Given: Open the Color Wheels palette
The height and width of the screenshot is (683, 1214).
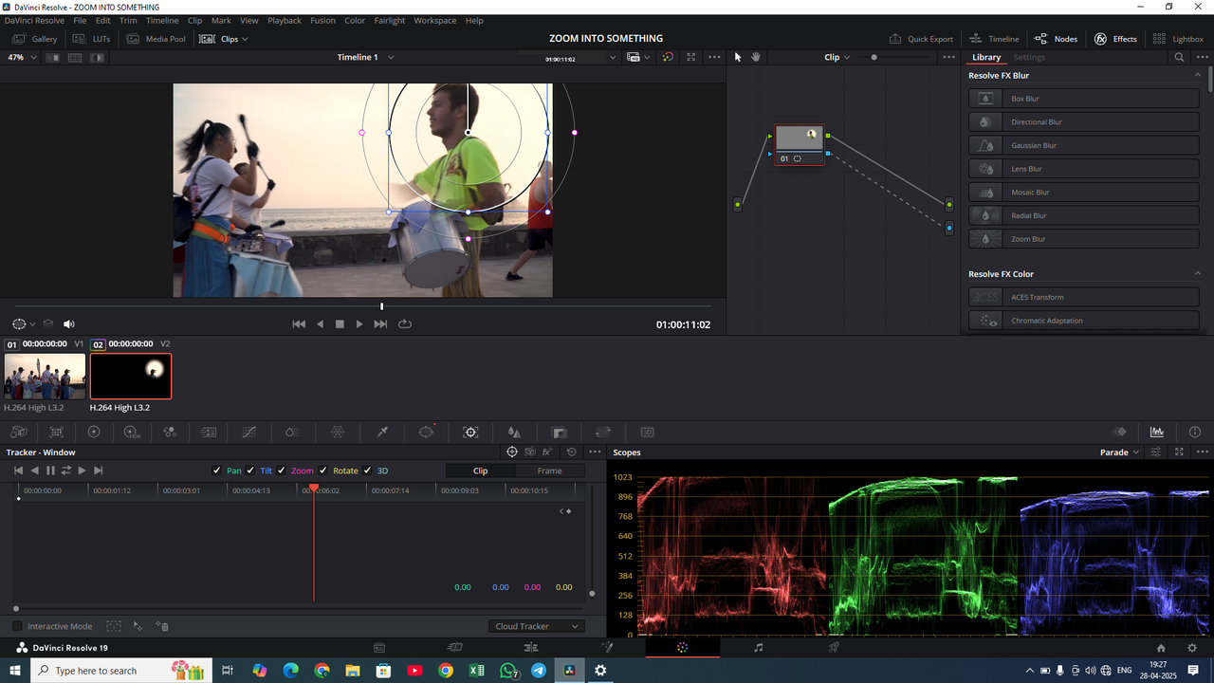Looking at the screenshot, I should (x=94, y=433).
